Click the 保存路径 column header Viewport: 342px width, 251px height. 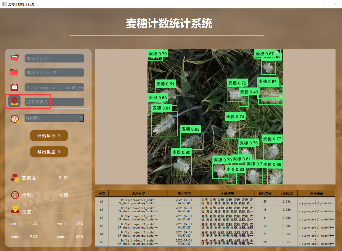point(317,193)
